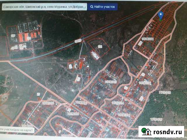Click the magnifier icon in search button
The width and height of the screenshot is (187, 140).
pyautogui.click(x=92, y=6)
